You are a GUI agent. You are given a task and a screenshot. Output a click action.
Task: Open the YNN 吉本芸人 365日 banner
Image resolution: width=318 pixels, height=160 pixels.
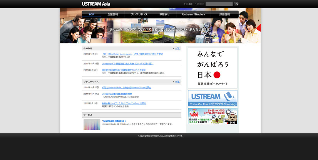213,116
